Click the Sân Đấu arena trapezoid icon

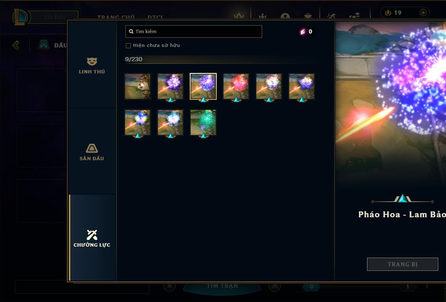[x=92, y=148]
